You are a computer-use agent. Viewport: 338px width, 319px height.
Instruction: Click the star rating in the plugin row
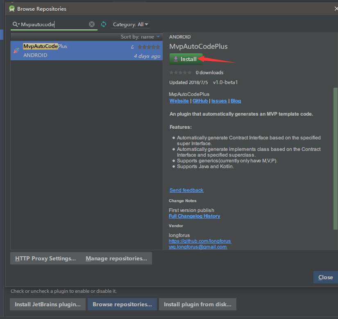coord(149,47)
